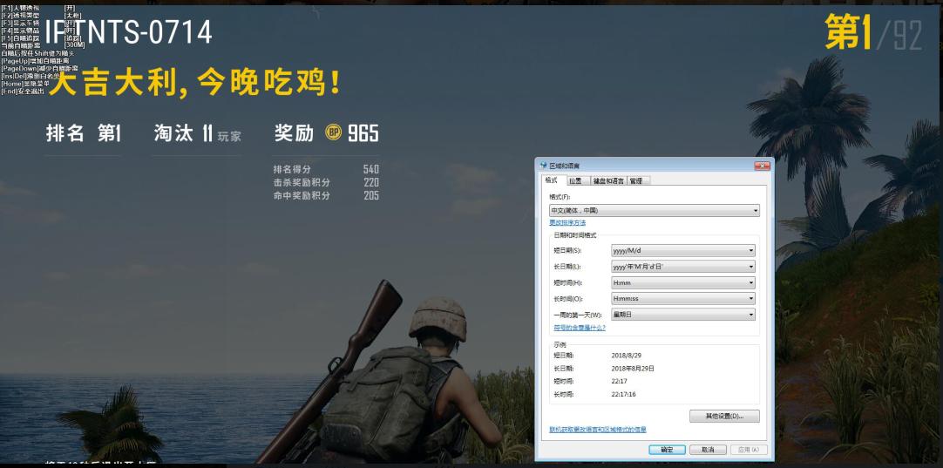Click the [PageDown] overlay menu line

pos(39,69)
